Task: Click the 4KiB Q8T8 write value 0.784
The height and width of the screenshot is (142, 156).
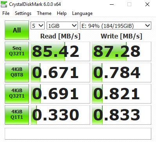Action: [122, 73]
